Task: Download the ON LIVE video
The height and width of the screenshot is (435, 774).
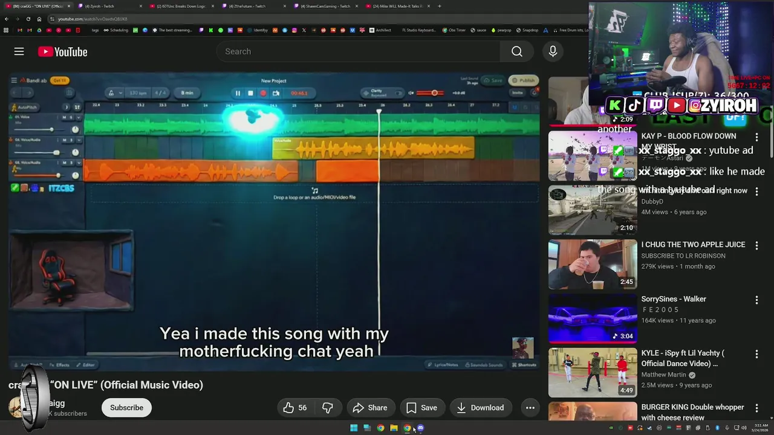Action: pyautogui.click(x=481, y=408)
